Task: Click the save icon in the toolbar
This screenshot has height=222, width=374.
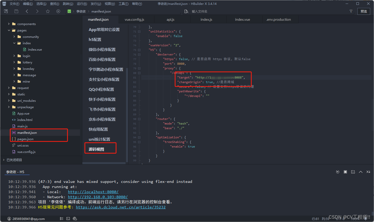Action: click(x=16, y=11)
